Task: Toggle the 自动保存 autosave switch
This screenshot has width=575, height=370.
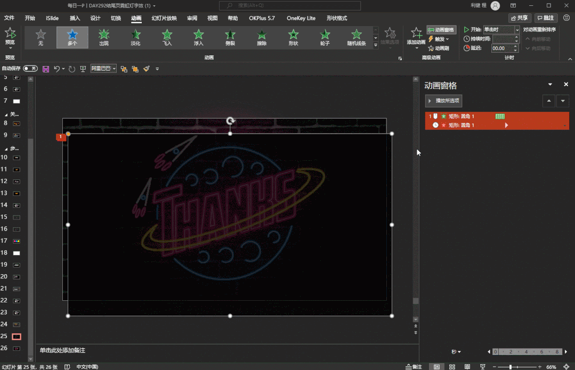Action: click(x=30, y=69)
